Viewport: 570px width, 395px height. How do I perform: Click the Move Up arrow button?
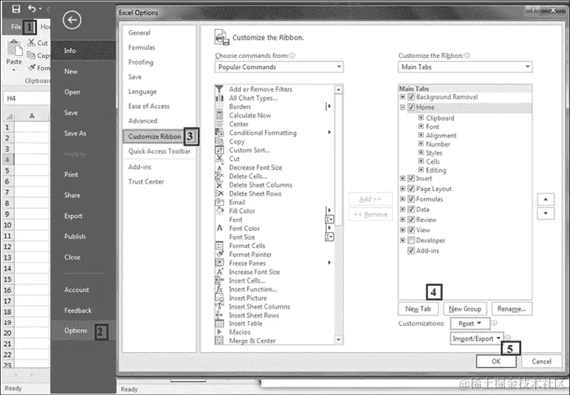[546, 199]
